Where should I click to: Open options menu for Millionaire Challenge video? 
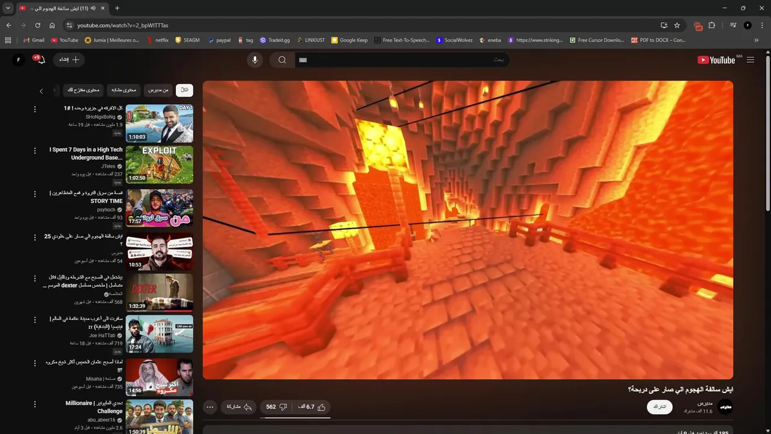click(35, 403)
